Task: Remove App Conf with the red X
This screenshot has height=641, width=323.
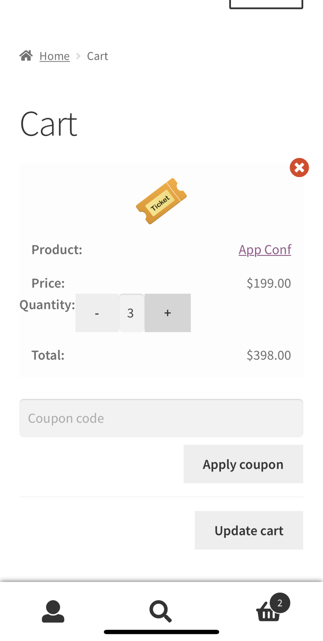Action: click(299, 167)
